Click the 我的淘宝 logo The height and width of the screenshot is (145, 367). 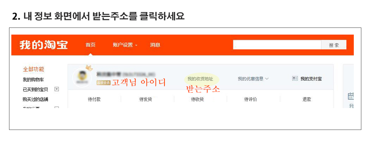pyautogui.click(x=43, y=45)
